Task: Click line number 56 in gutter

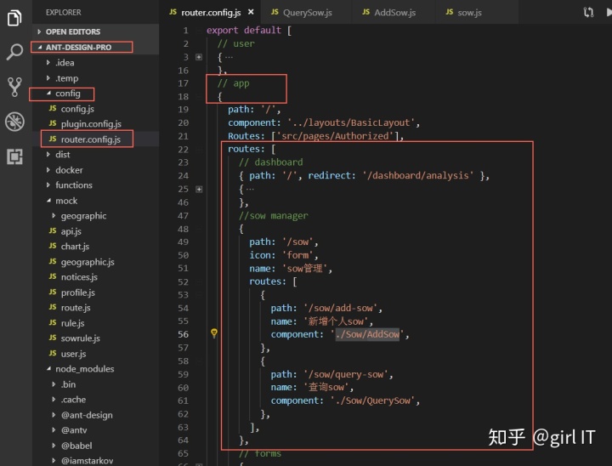Action: tap(183, 334)
